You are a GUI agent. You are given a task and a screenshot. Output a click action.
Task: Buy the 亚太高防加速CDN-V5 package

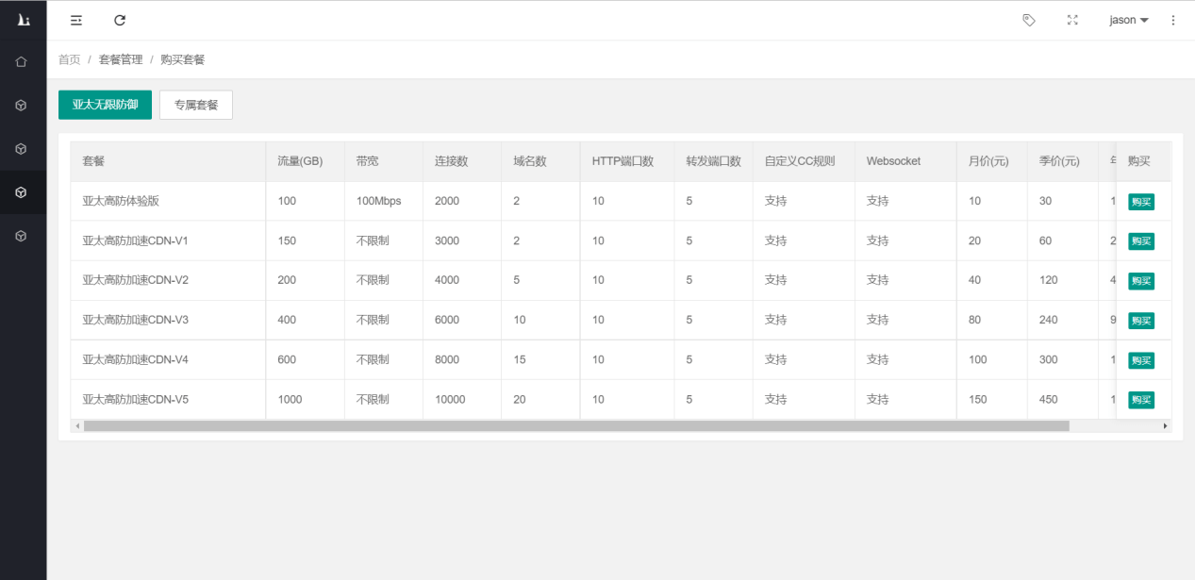(x=1140, y=400)
